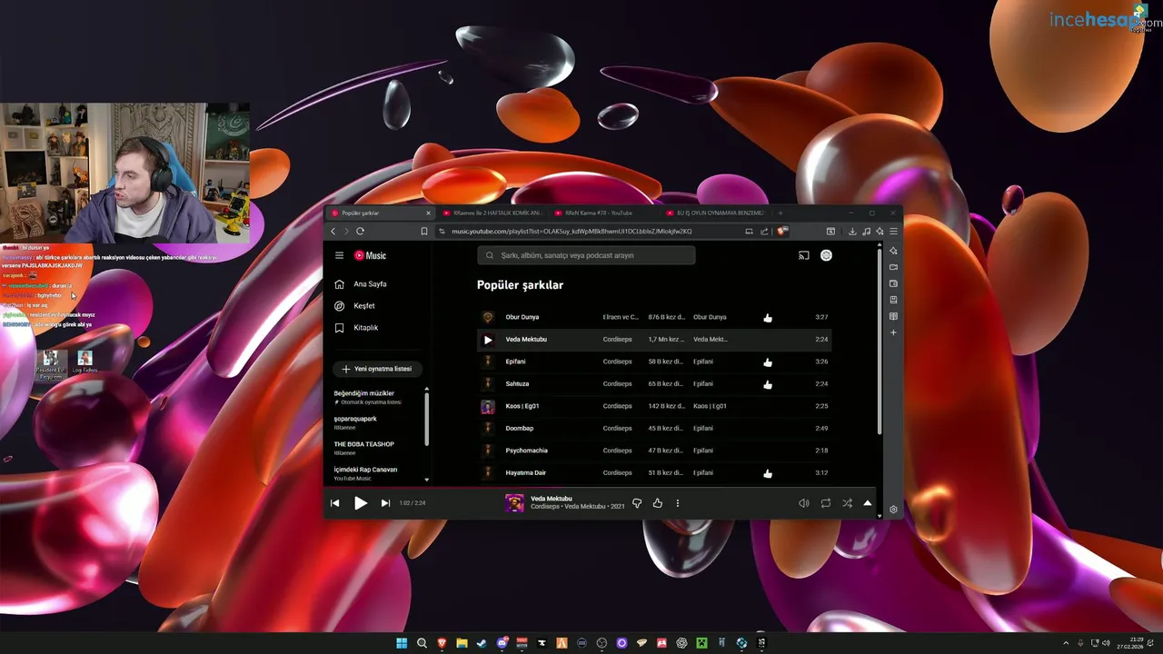Click the share icon in the address bar

pos(764,232)
